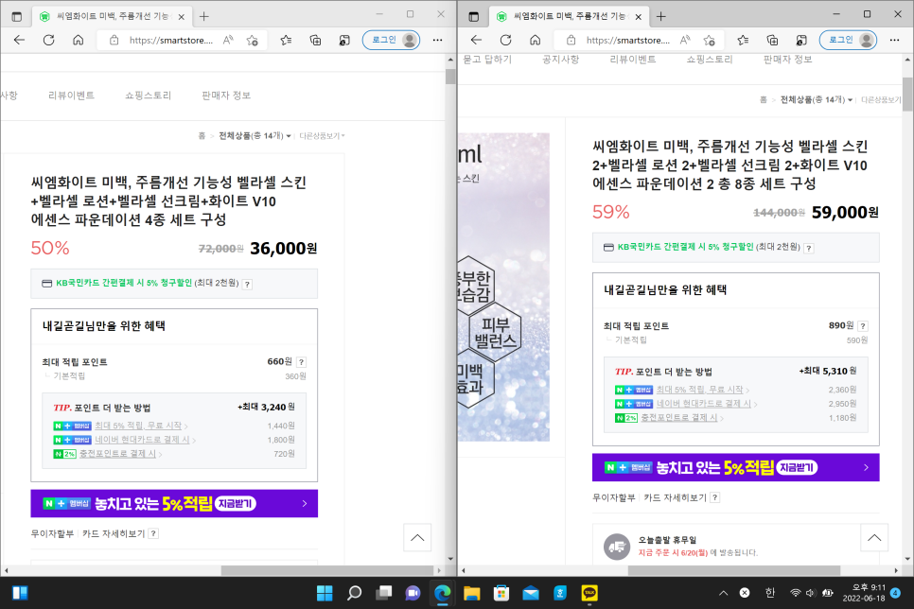The height and width of the screenshot is (609, 914).
Task: Open settings and more menu in right window
Action: [x=894, y=41]
